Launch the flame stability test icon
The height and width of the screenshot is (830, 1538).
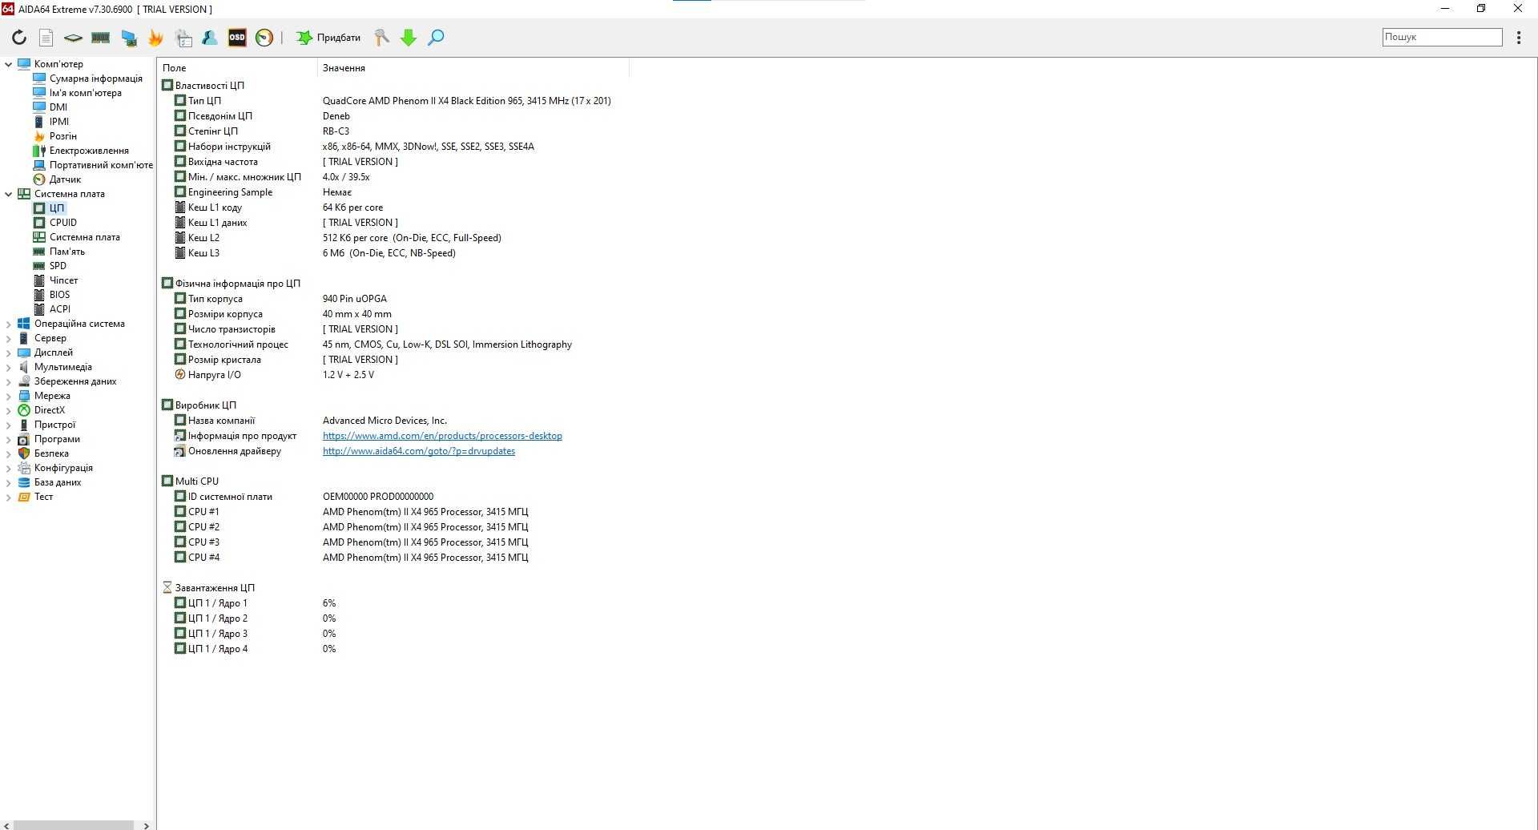pyautogui.click(x=155, y=37)
